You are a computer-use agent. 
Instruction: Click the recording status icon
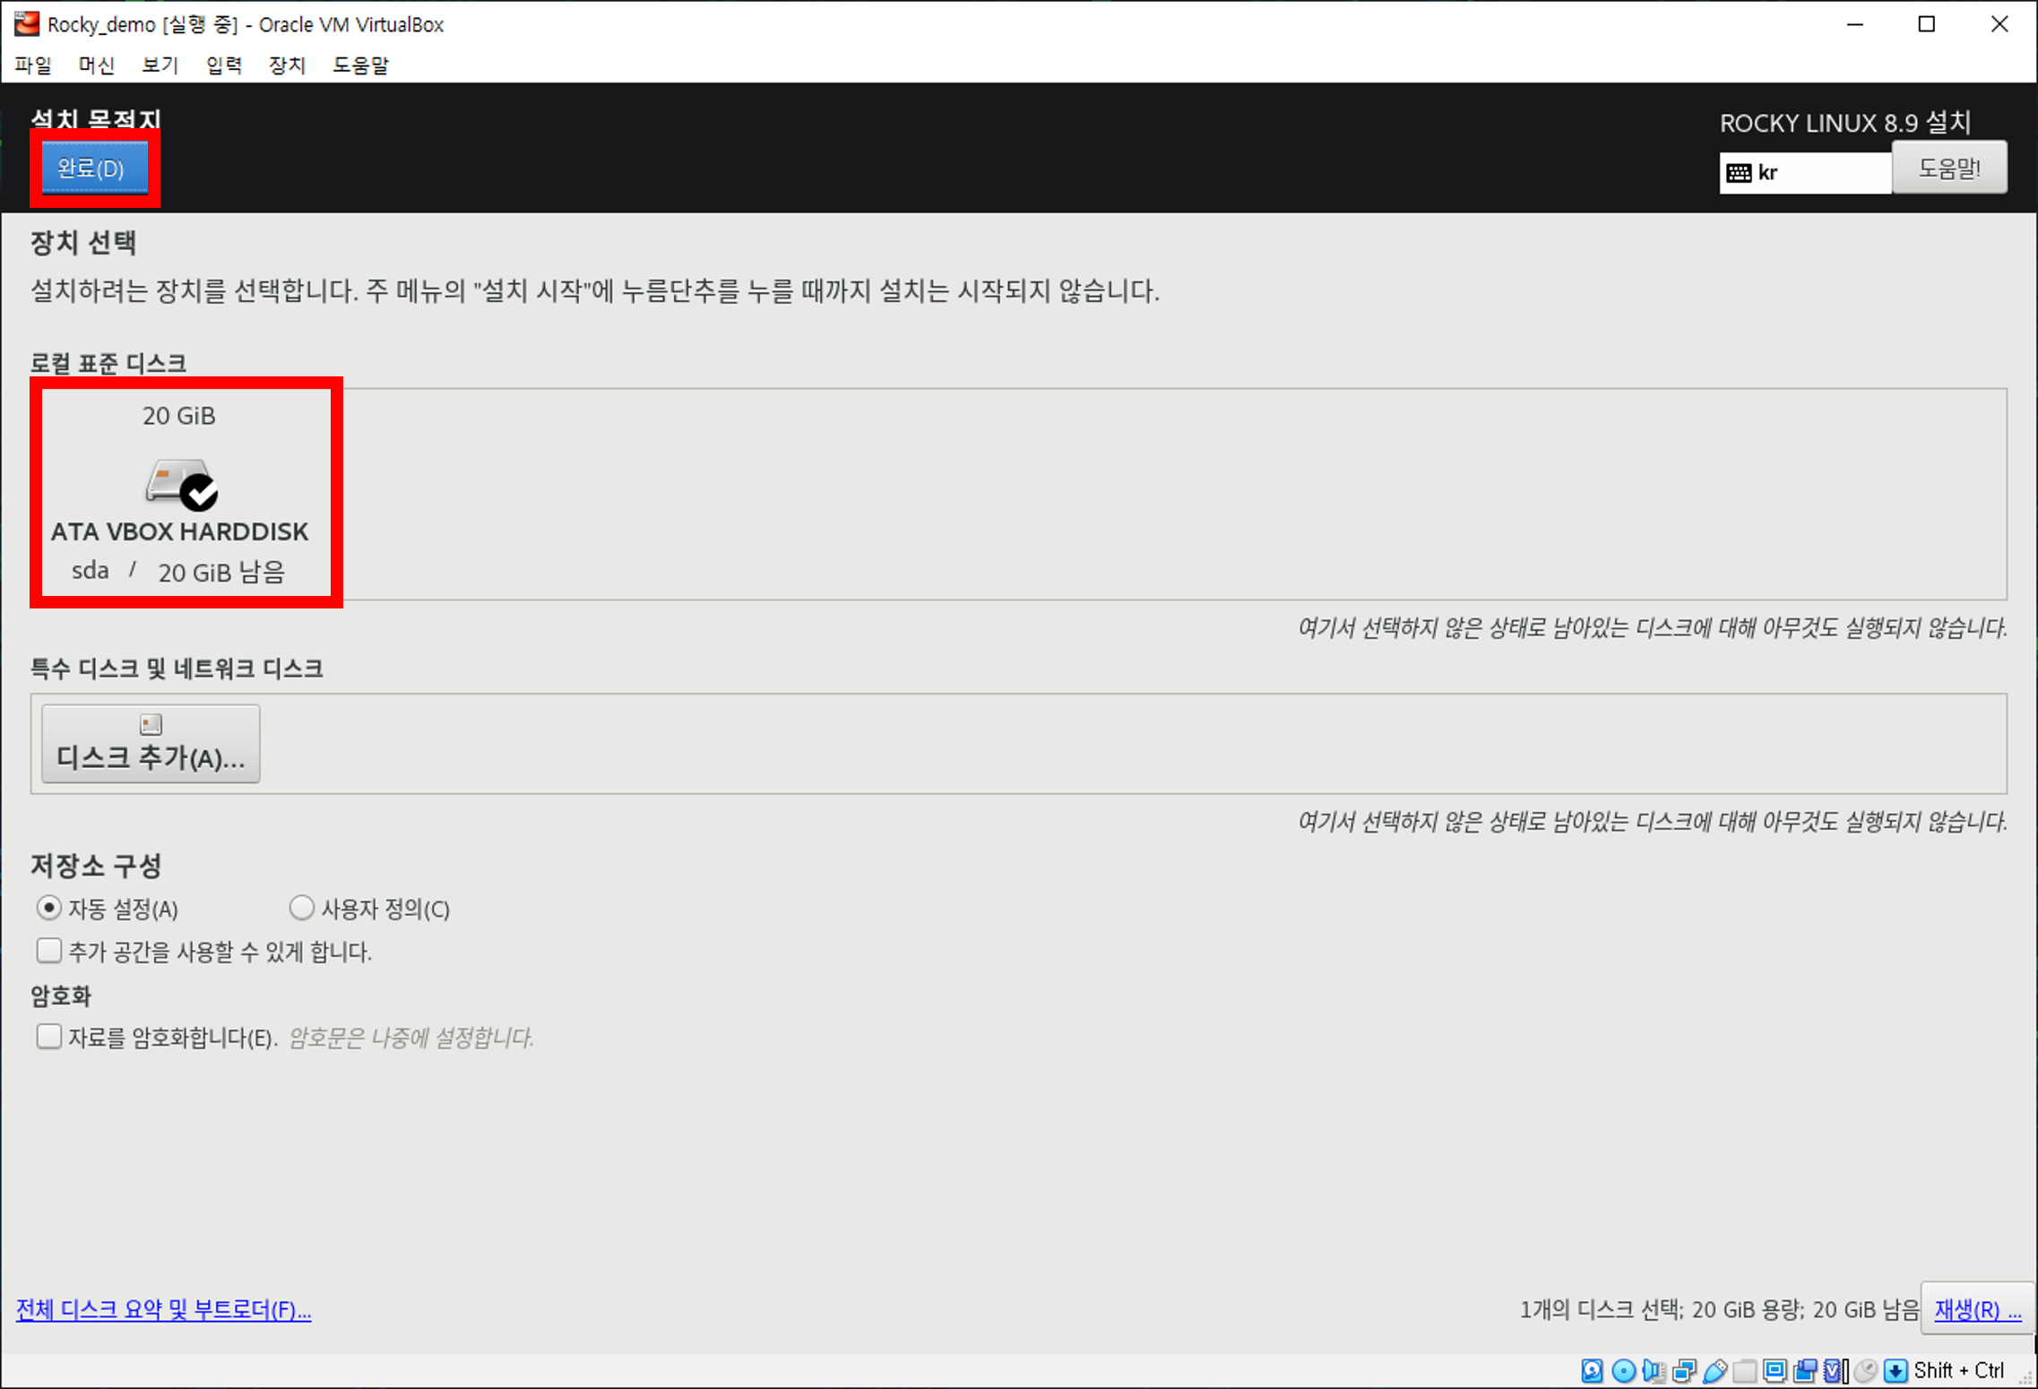[1804, 1370]
